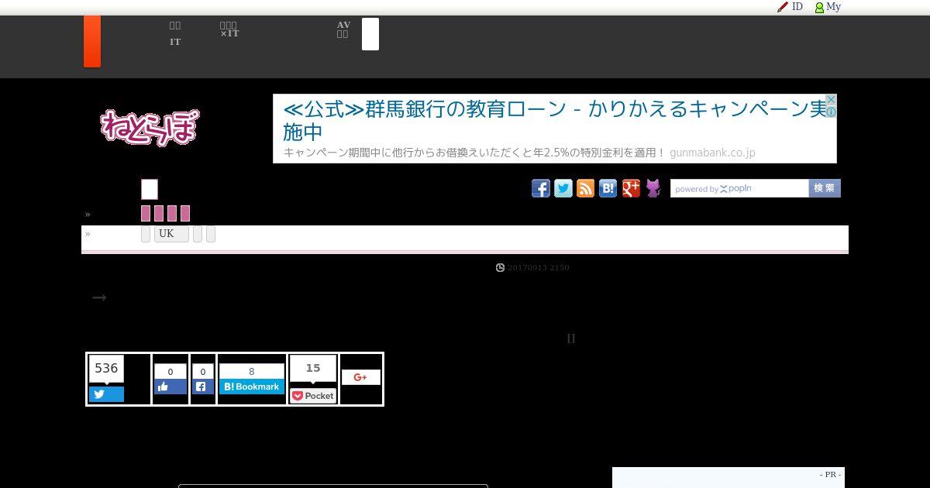Save article with Pocket button
Image resolution: width=930 pixels, height=488 pixels.
click(x=313, y=395)
